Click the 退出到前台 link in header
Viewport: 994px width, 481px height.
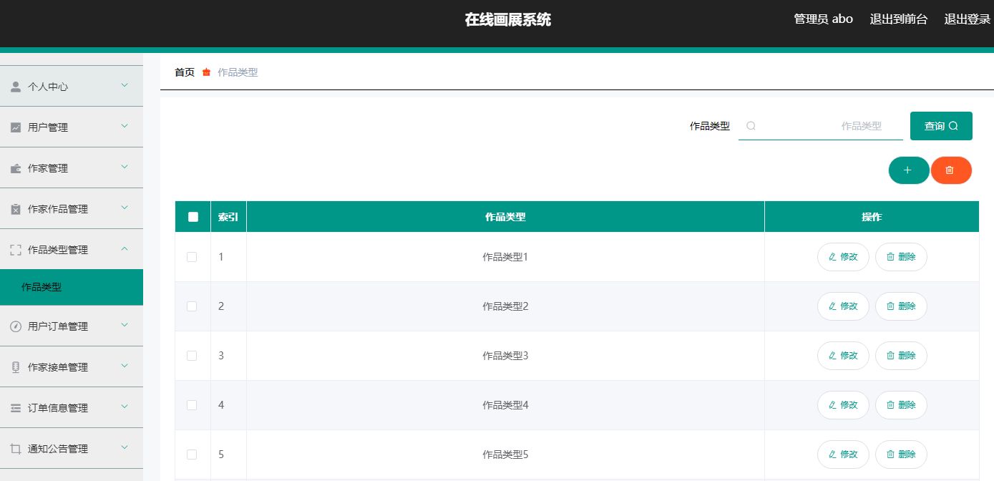coord(898,19)
